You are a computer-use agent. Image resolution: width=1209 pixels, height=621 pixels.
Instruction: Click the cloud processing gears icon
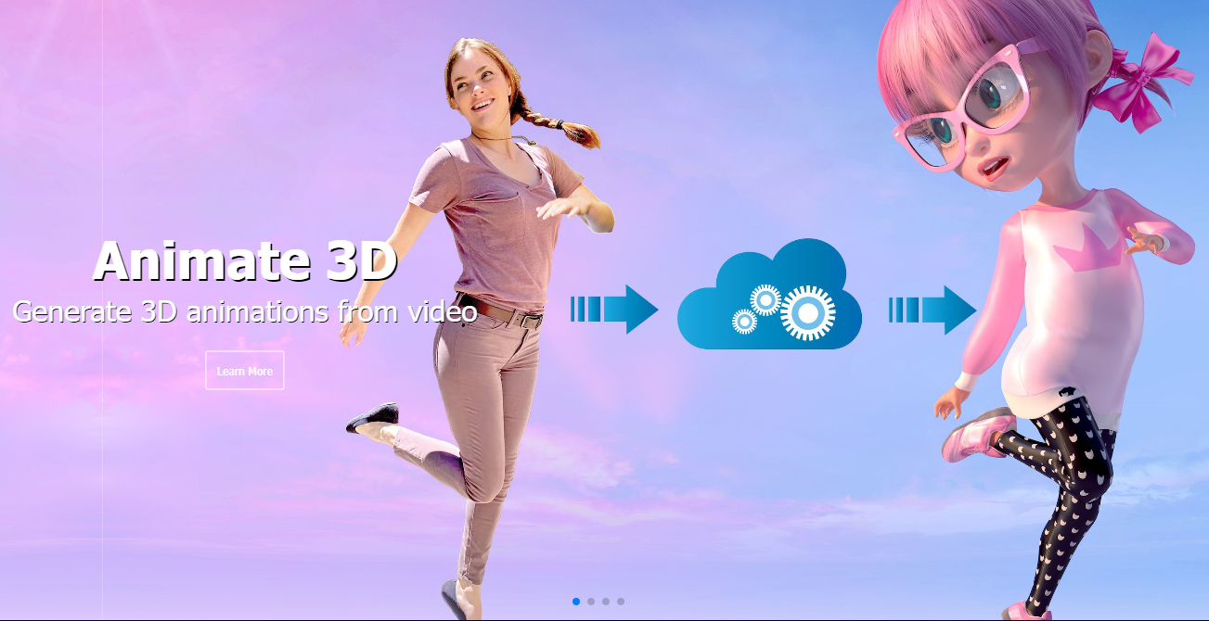pyautogui.click(x=769, y=296)
